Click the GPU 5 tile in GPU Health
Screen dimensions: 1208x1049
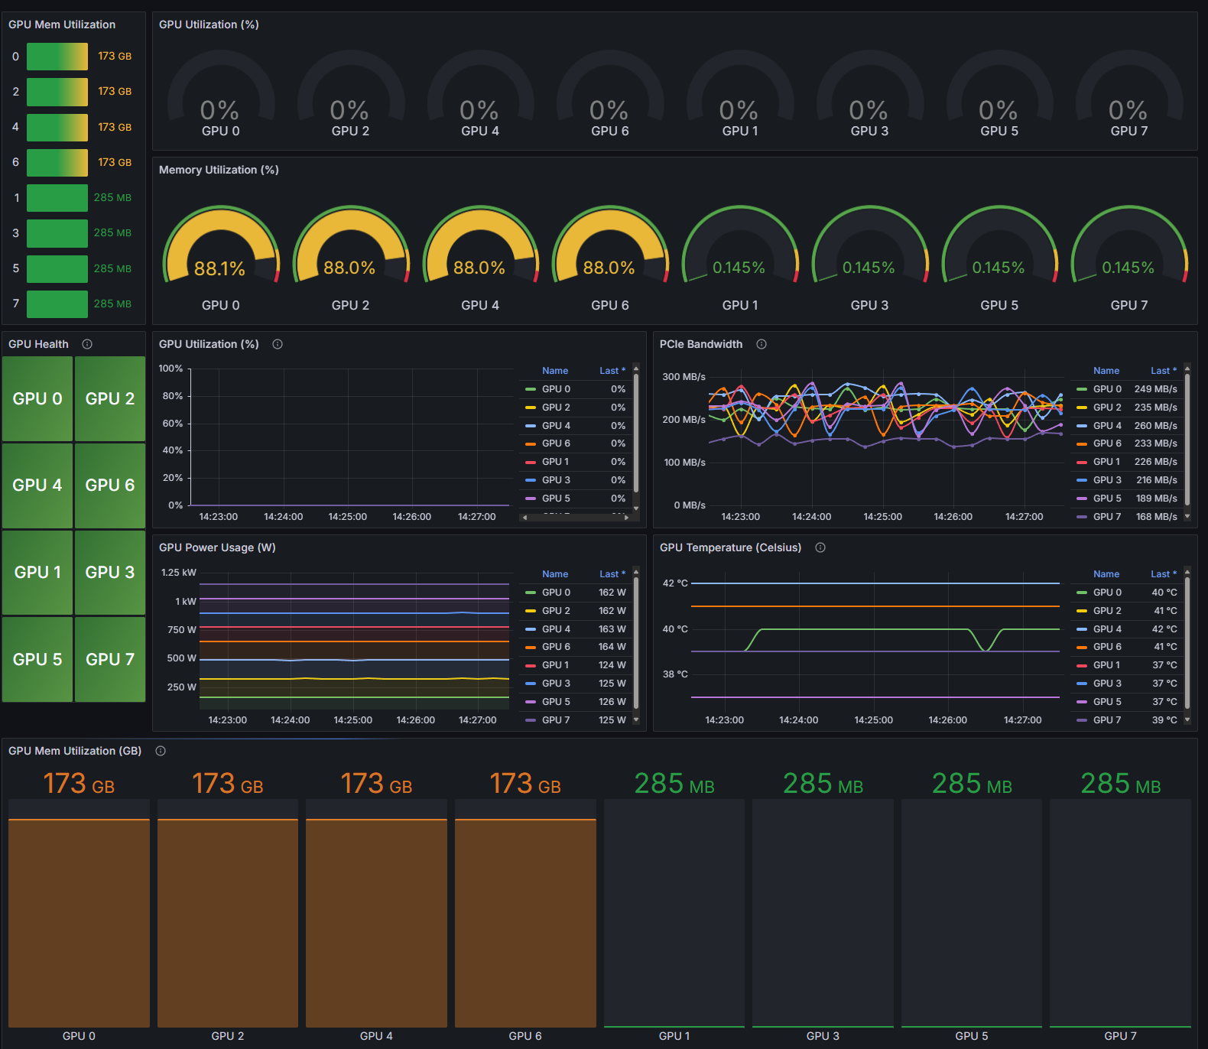pos(37,659)
